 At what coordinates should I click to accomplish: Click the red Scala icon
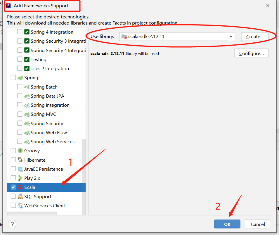(x=20, y=187)
